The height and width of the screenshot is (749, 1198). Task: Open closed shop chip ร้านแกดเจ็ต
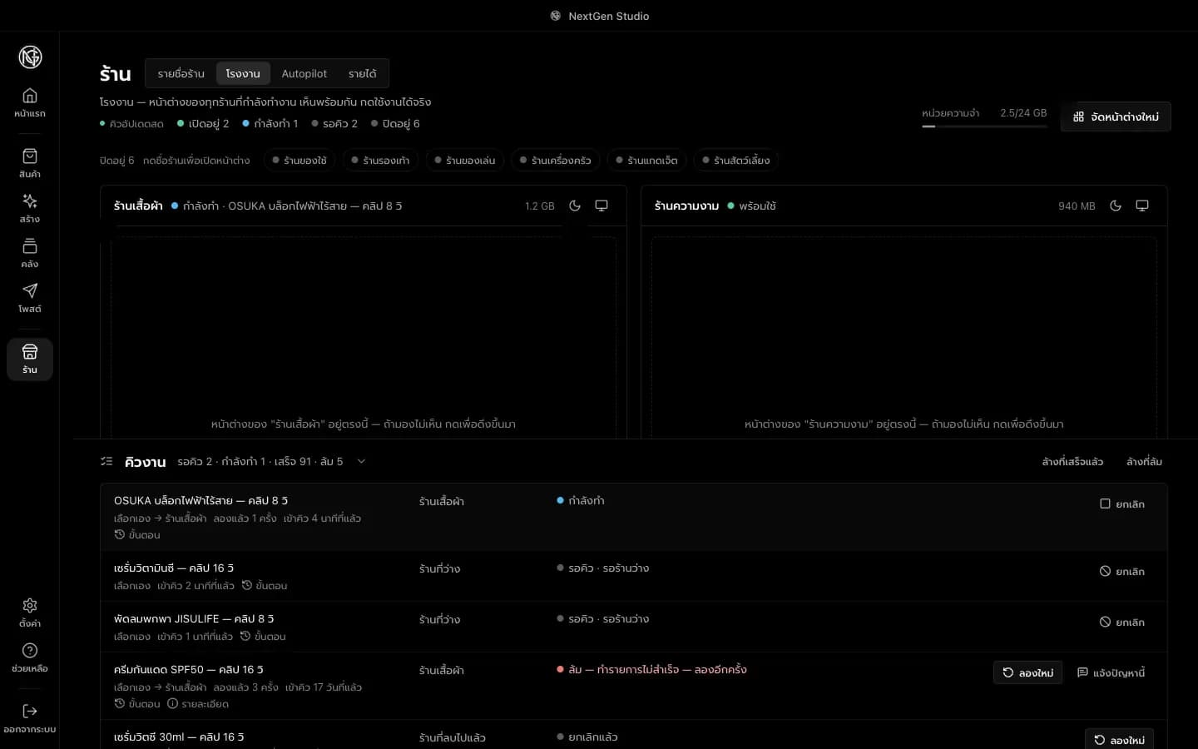[x=646, y=160]
